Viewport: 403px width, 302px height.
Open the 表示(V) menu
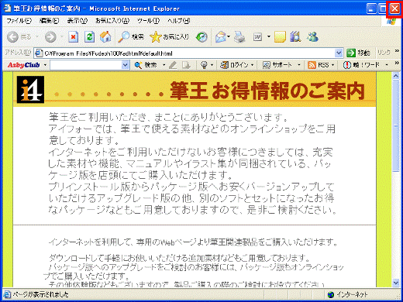77,21
